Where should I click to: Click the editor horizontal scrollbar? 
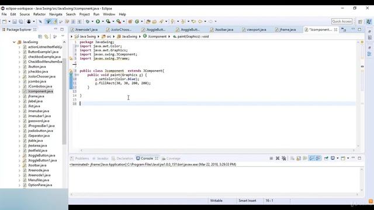click(217, 150)
